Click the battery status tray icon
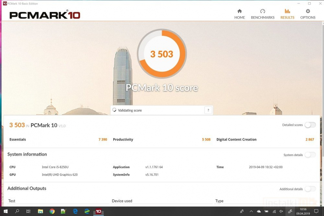324x216 pixels. (x=266, y=211)
